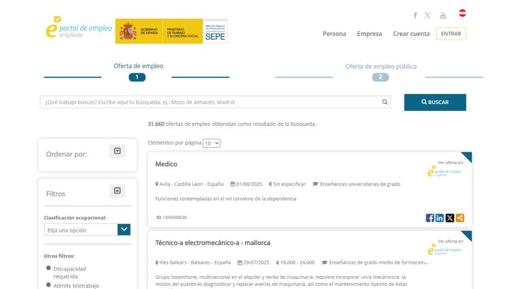Click the Spanish flag language icon

point(462,13)
